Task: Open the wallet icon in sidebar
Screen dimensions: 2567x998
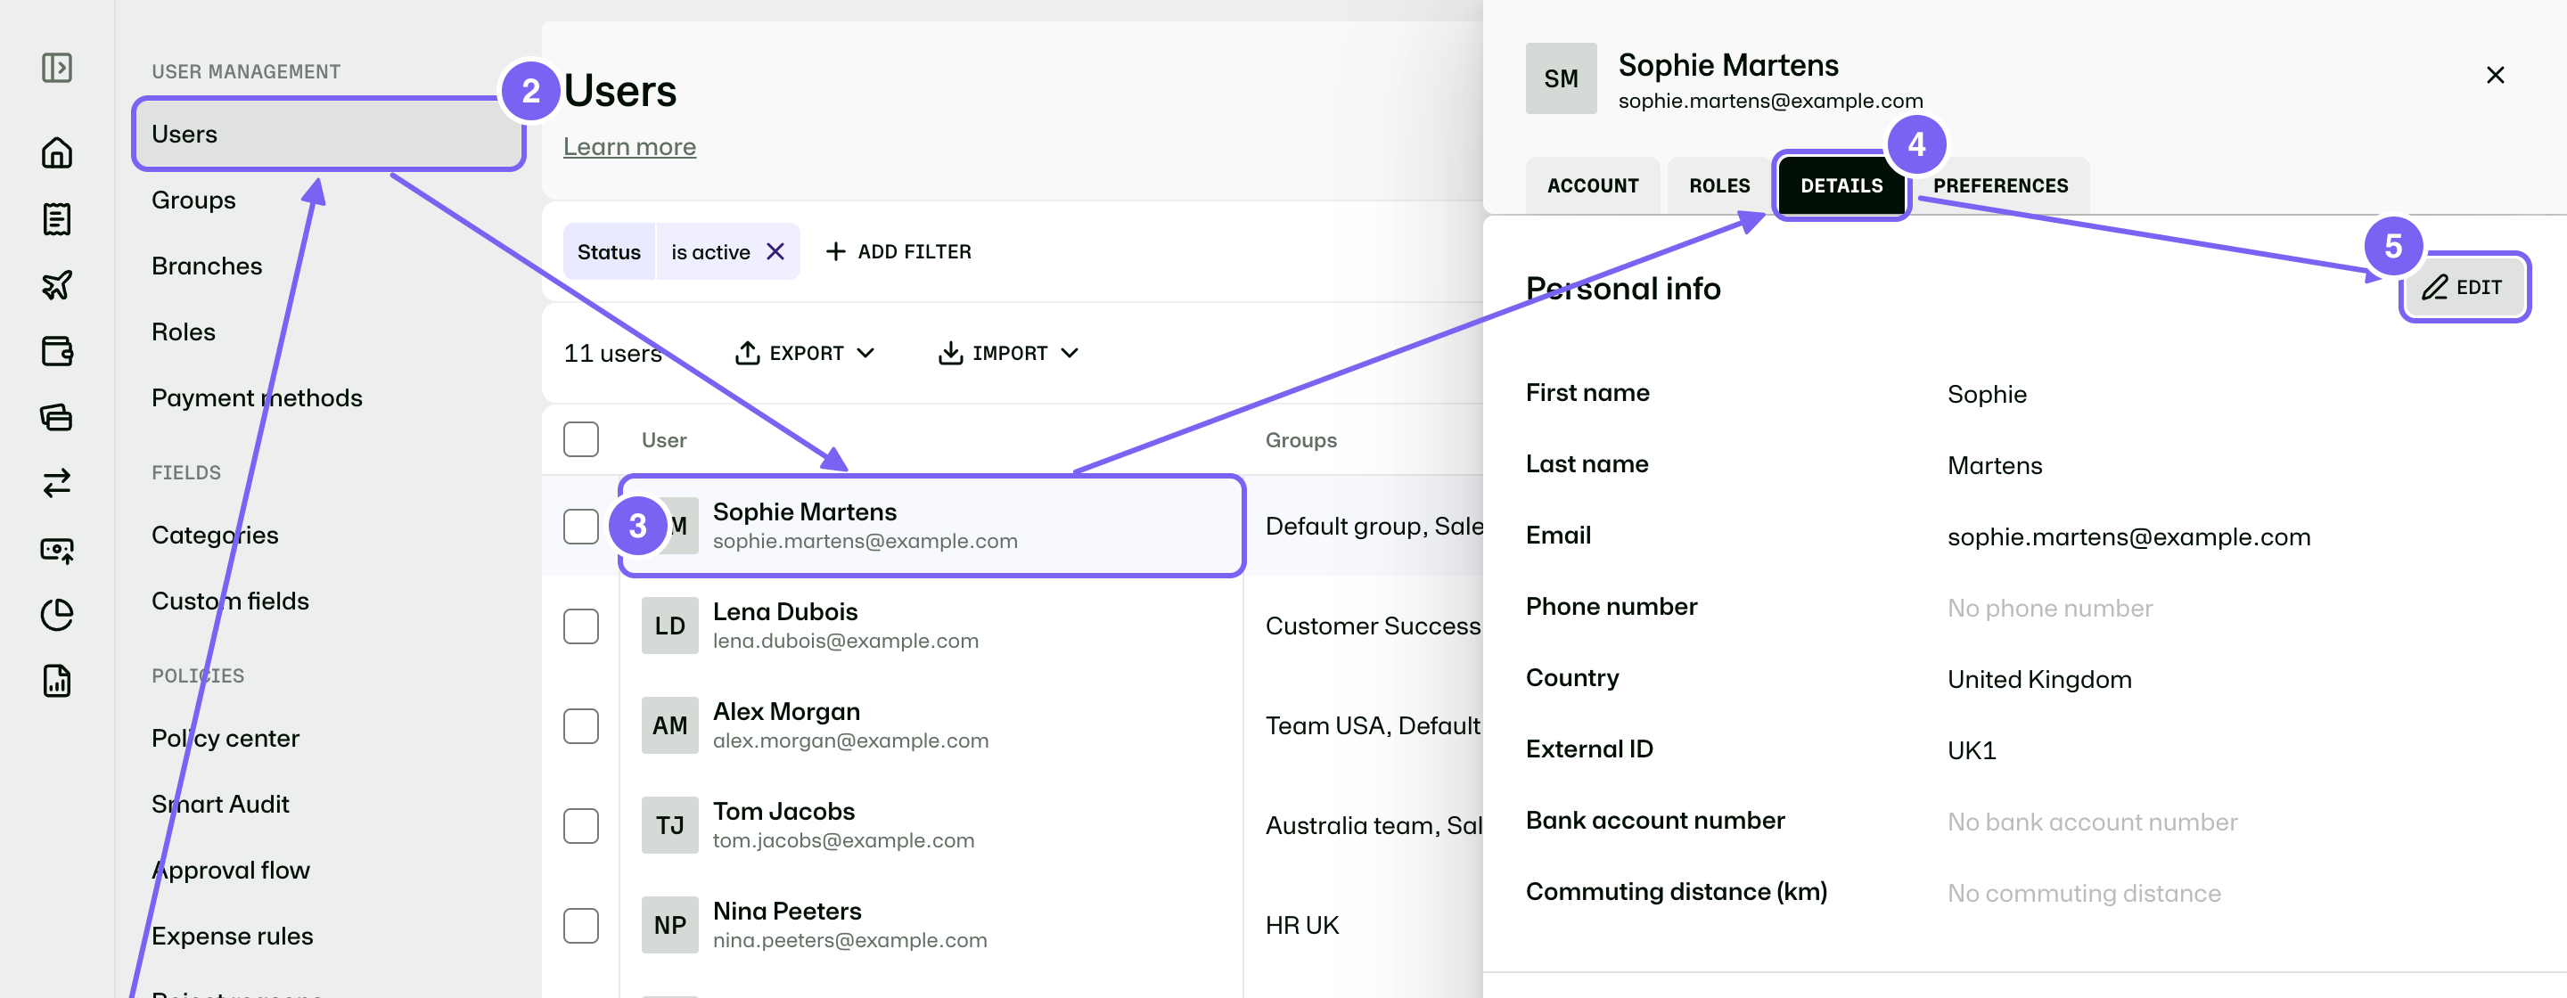Action: point(57,350)
